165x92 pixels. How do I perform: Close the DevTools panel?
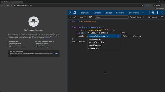(x=162, y=13)
